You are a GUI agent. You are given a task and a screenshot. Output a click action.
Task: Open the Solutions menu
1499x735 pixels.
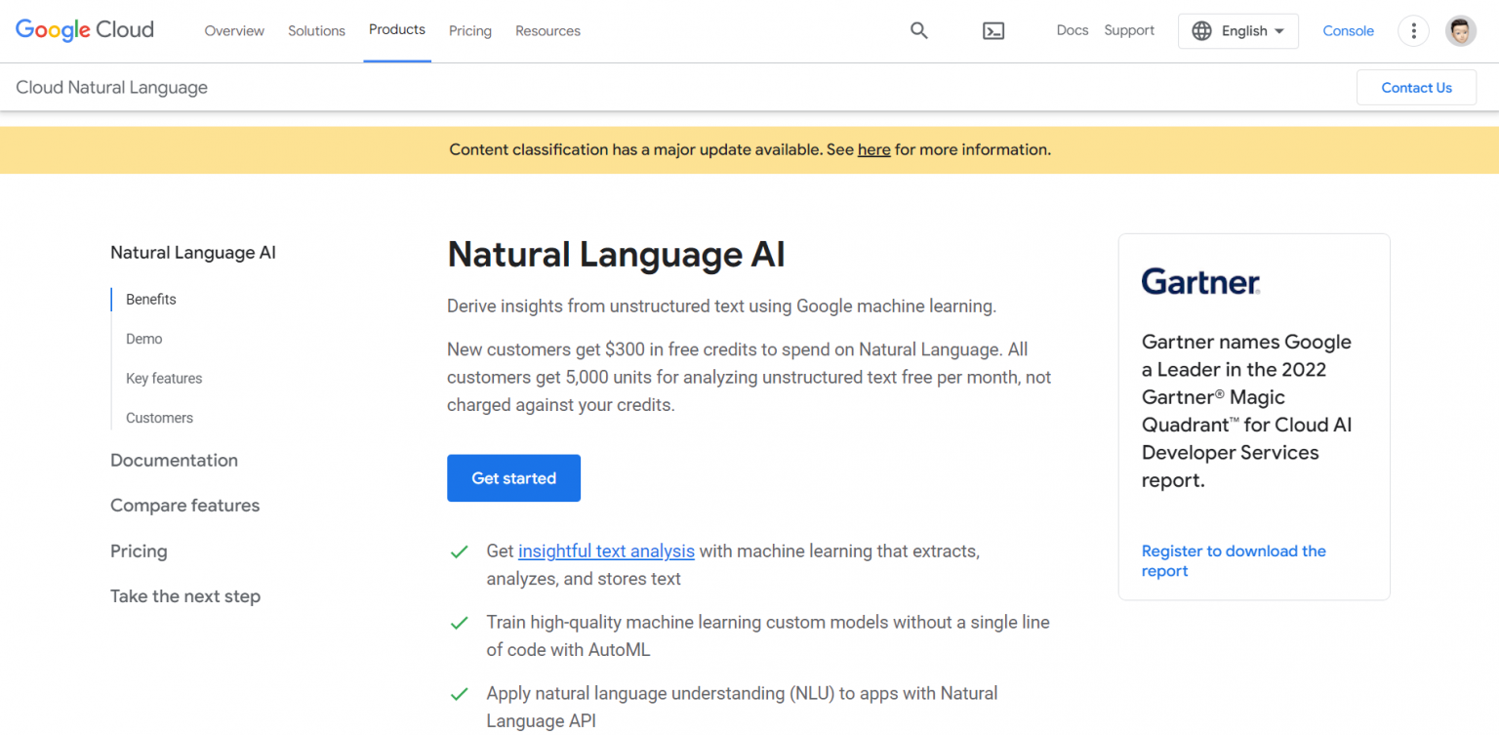pos(316,30)
